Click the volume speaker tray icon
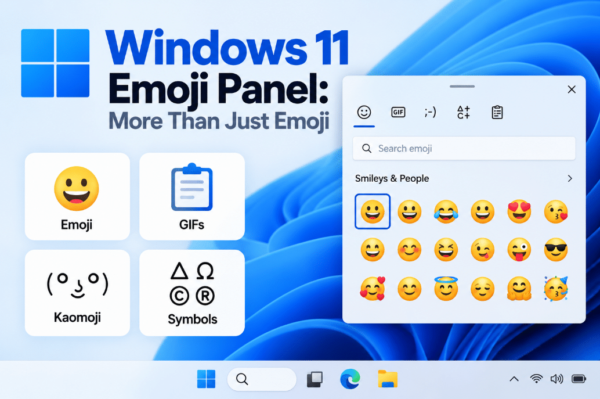This screenshot has width=600, height=399. click(556, 379)
